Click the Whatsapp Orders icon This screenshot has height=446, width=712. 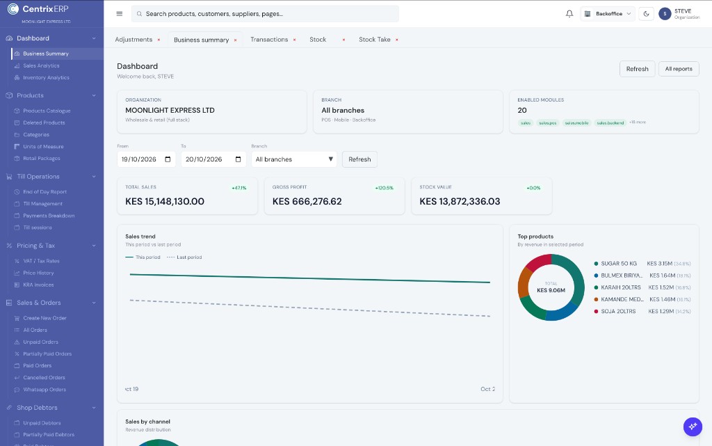17,389
